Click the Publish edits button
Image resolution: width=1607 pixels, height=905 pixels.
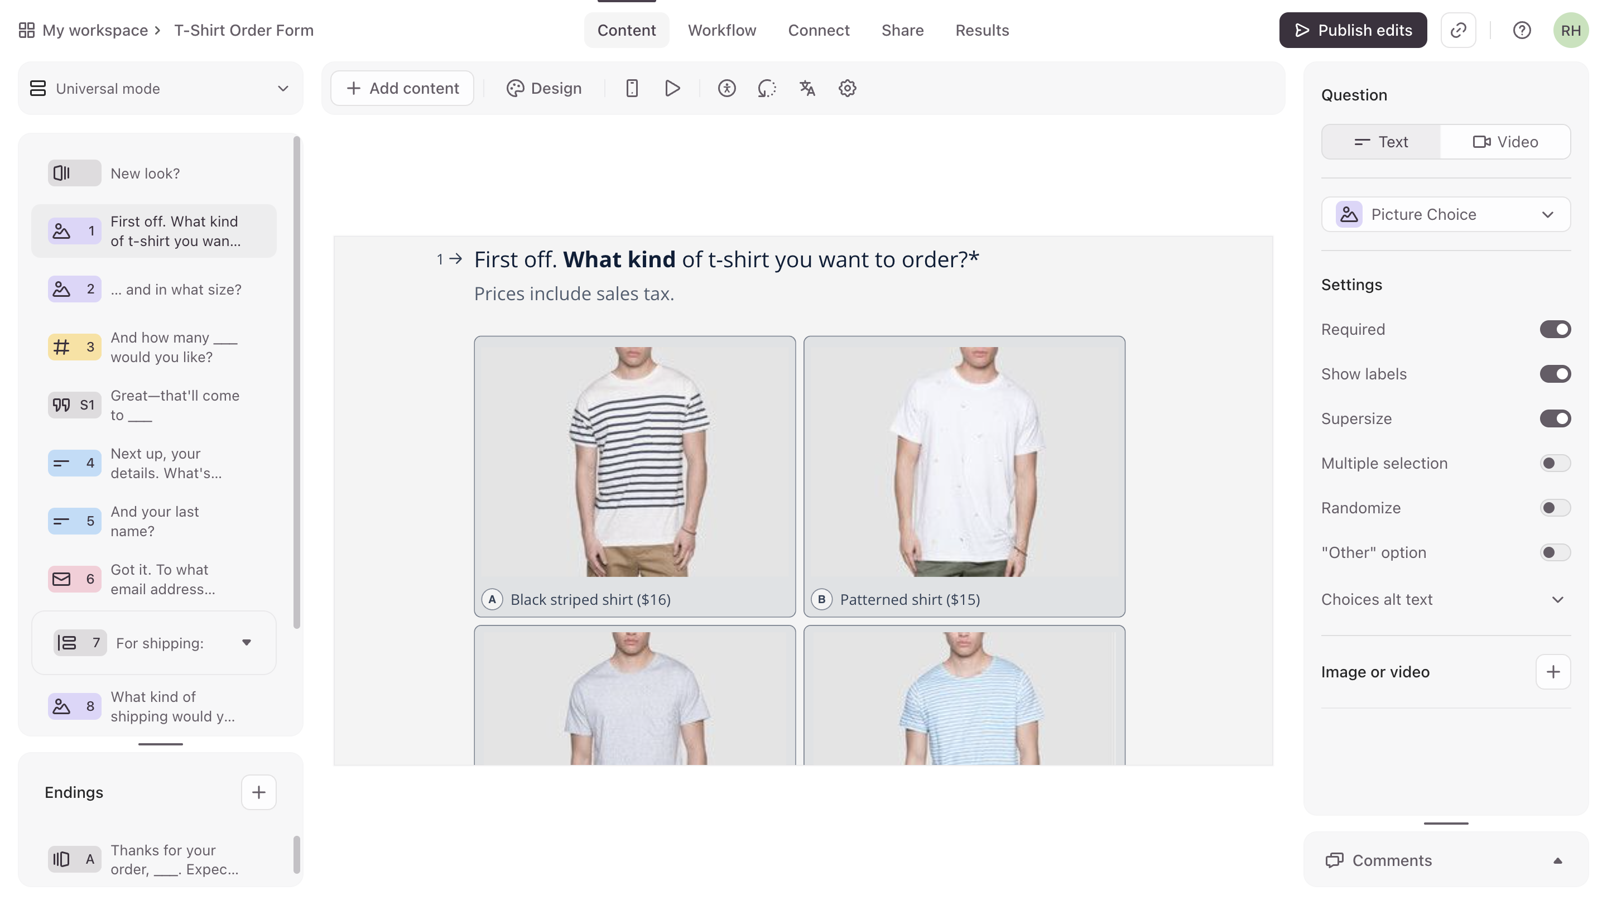click(x=1353, y=30)
